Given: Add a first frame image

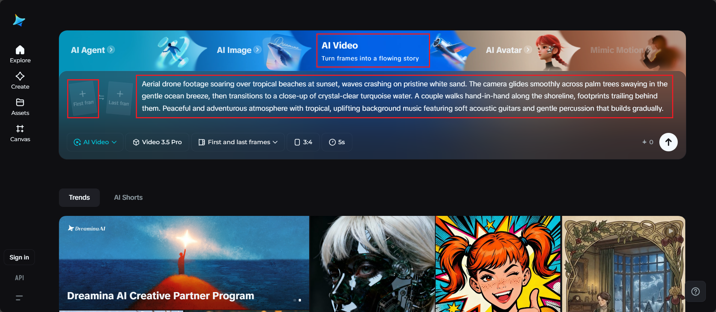Looking at the screenshot, I should click(x=83, y=98).
